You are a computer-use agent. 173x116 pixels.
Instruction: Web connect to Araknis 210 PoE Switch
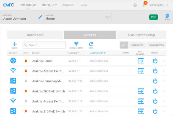(x=141, y=111)
